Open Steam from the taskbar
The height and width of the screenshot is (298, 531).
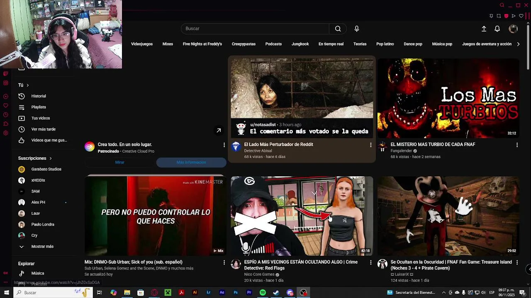point(276,293)
